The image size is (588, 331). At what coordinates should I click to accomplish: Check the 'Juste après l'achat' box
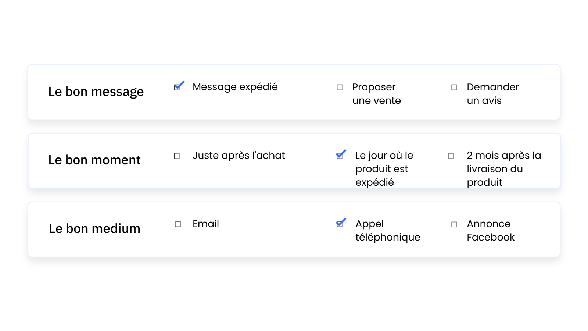click(x=177, y=156)
